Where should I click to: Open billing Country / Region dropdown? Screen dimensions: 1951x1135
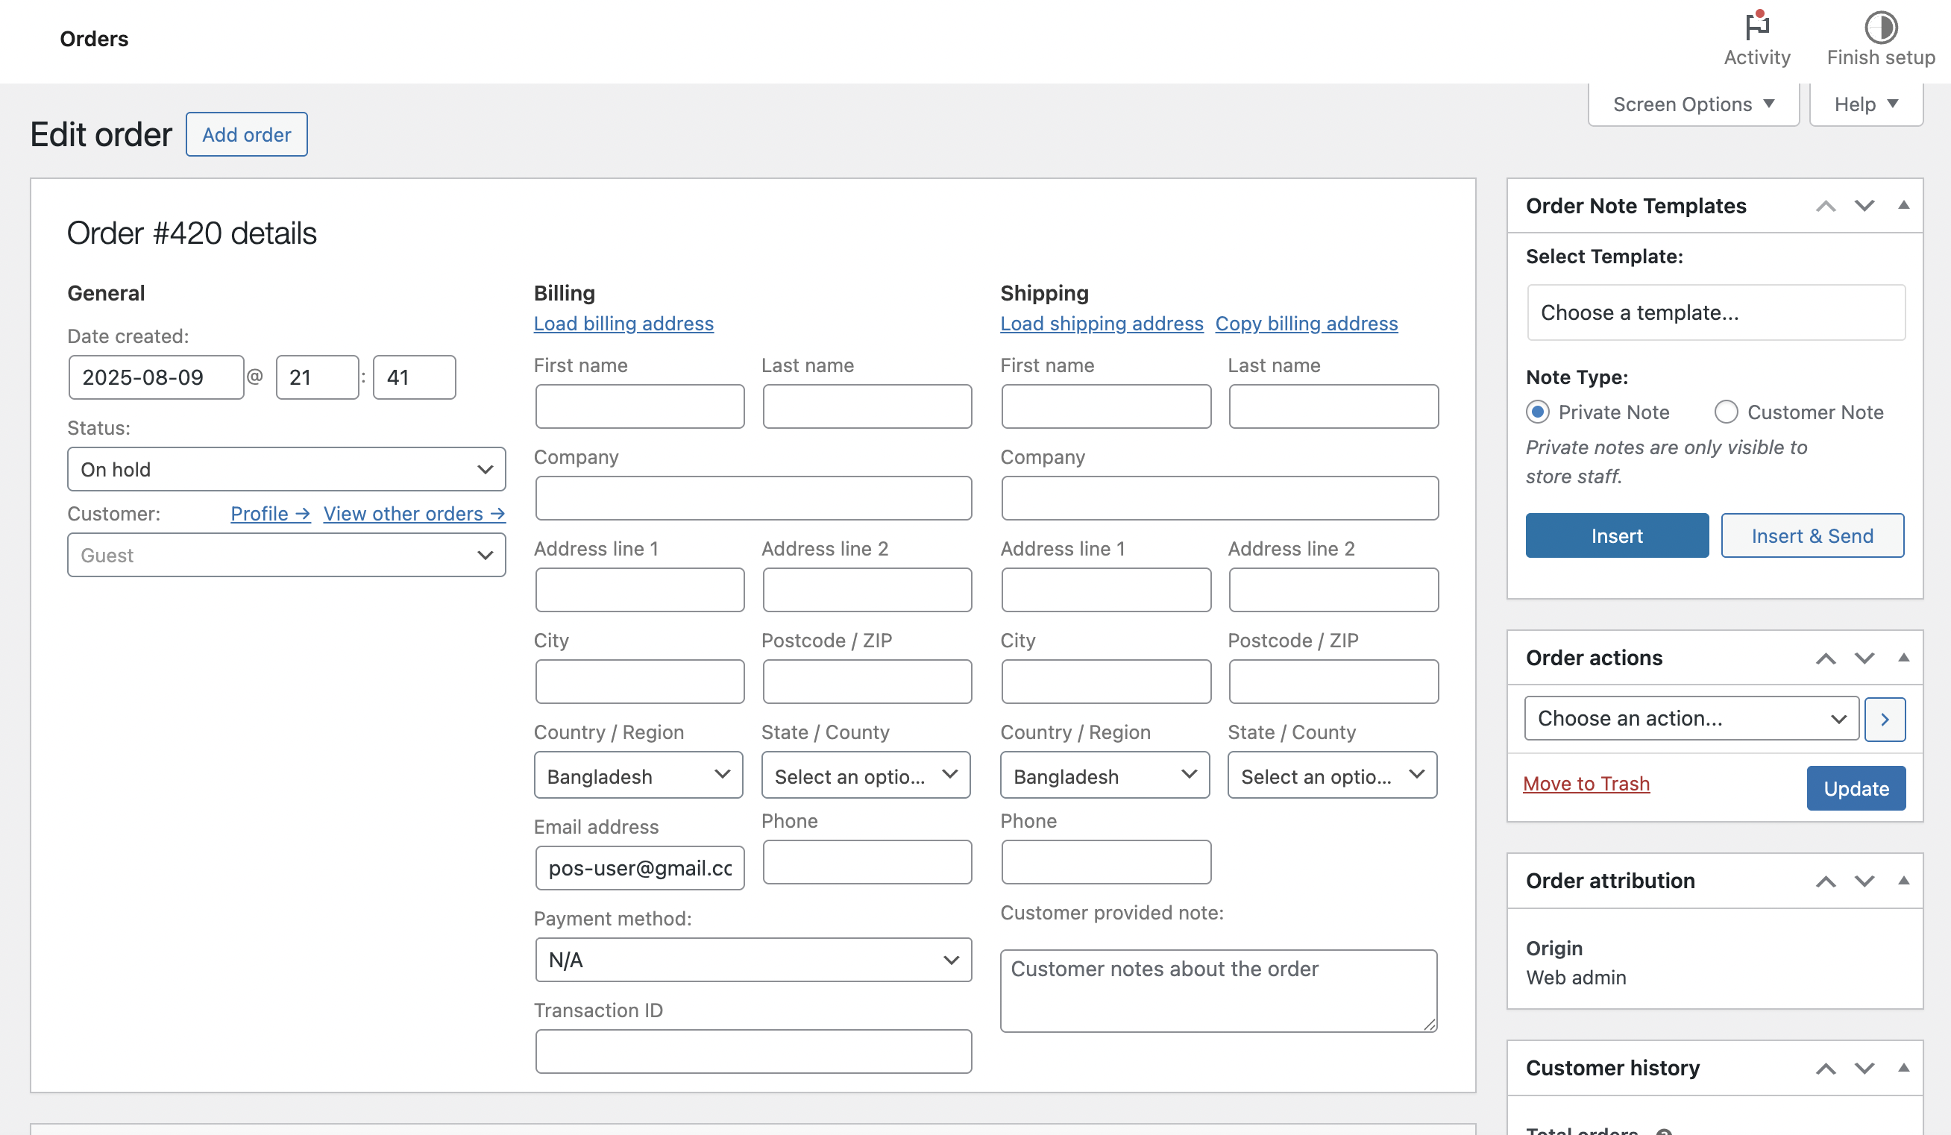click(x=637, y=776)
